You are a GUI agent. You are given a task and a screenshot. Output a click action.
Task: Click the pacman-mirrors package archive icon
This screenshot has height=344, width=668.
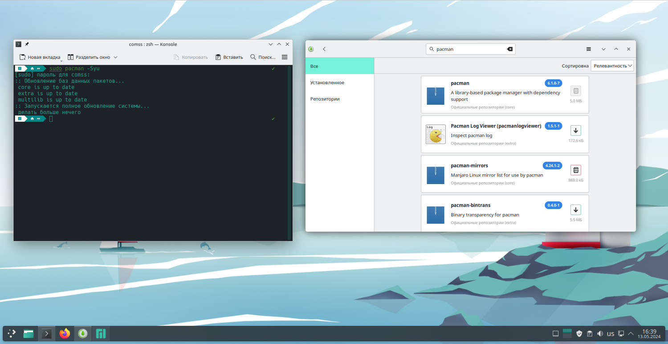tap(436, 175)
